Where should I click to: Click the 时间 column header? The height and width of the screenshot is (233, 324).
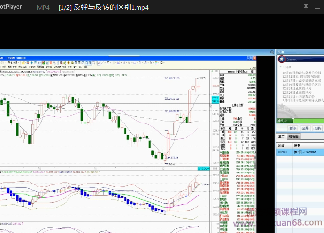click(281, 145)
